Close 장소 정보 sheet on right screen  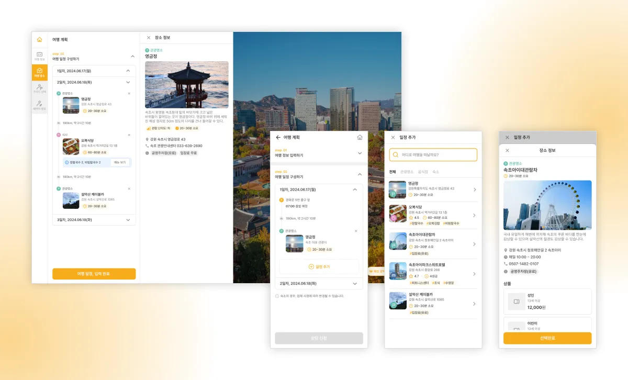point(507,150)
